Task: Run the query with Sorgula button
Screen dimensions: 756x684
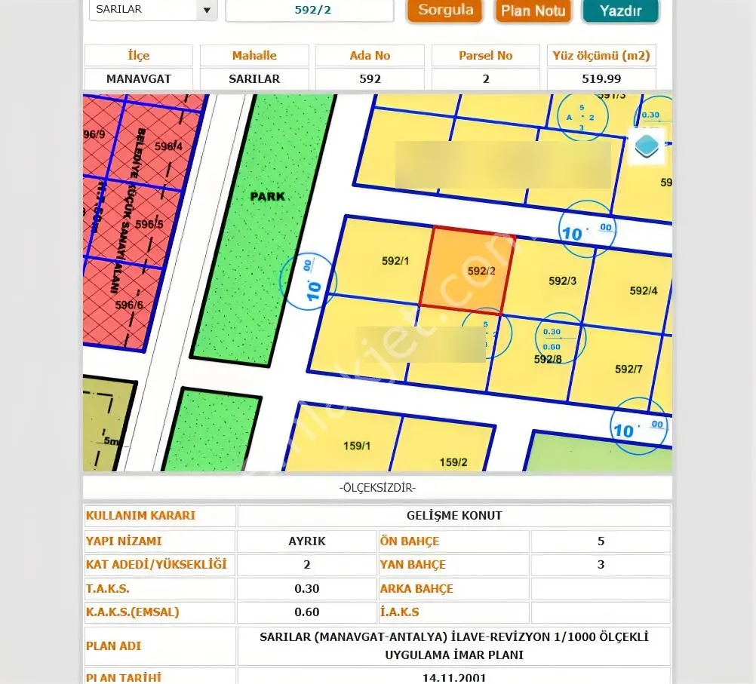Action: (x=445, y=11)
